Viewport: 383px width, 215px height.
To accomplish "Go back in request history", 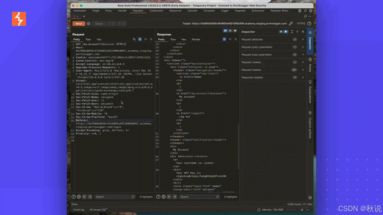I will click(x=109, y=24).
